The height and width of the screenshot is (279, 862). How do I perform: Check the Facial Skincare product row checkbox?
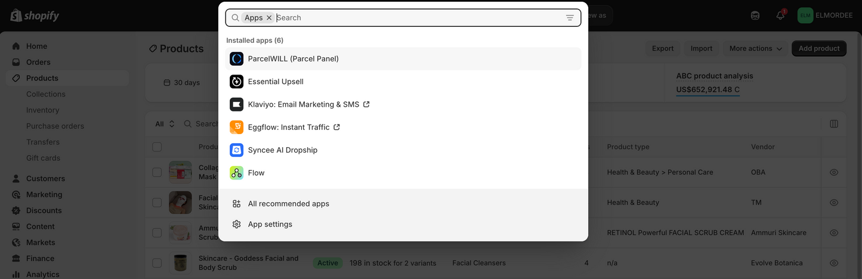pos(157,203)
